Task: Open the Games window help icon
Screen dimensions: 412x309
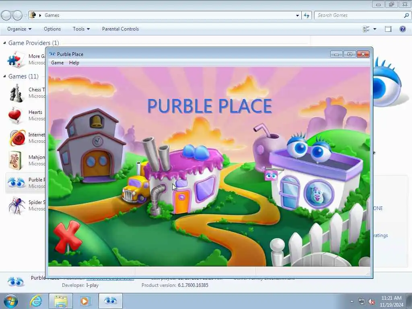Action: click(402, 29)
